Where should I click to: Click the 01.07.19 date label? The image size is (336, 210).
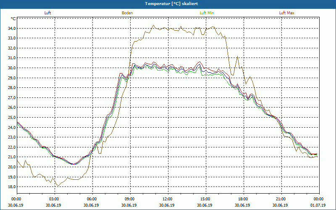[x=318, y=205]
